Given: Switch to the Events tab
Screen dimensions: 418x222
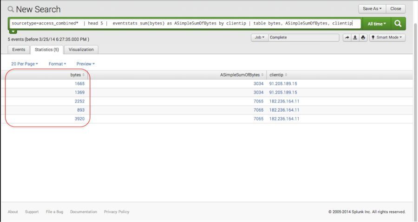Looking at the screenshot, I should click(19, 50).
